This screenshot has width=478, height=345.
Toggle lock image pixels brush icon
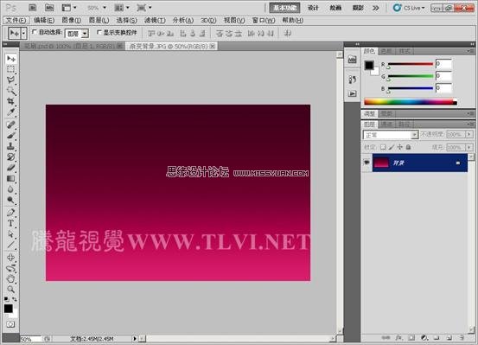[392, 147]
